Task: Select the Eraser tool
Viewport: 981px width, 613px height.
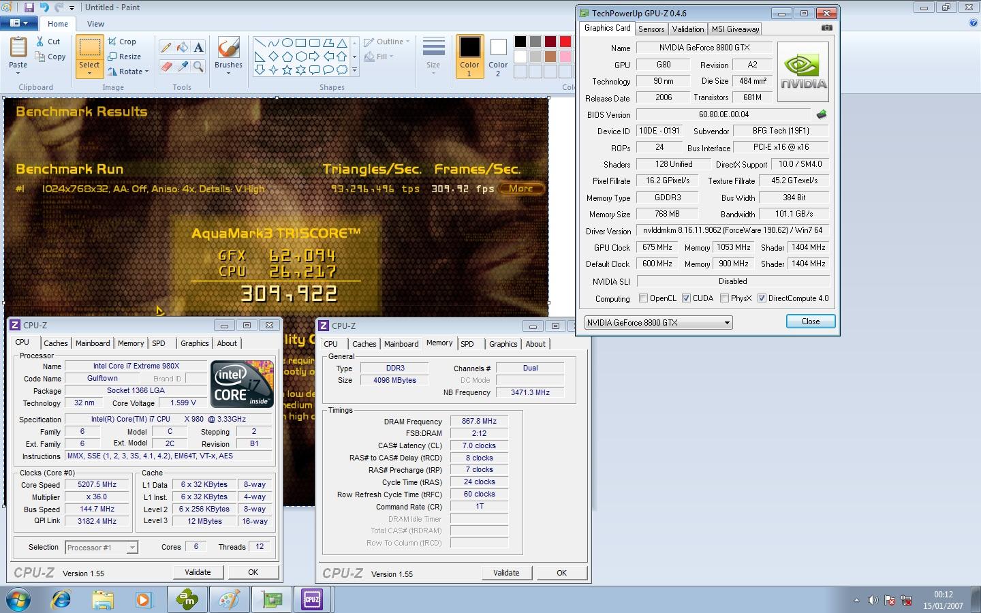Action: click(x=166, y=66)
